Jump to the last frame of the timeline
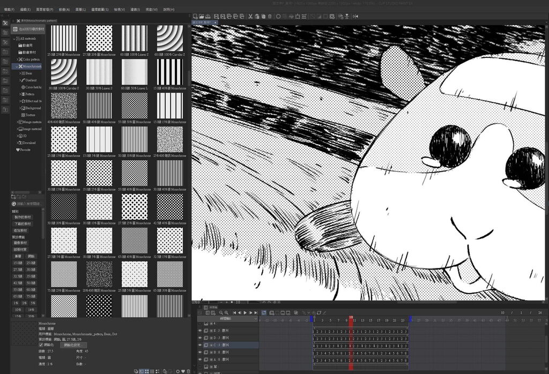The width and height of the screenshot is (549, 374). pyautogui.click(x=256, y=312)
